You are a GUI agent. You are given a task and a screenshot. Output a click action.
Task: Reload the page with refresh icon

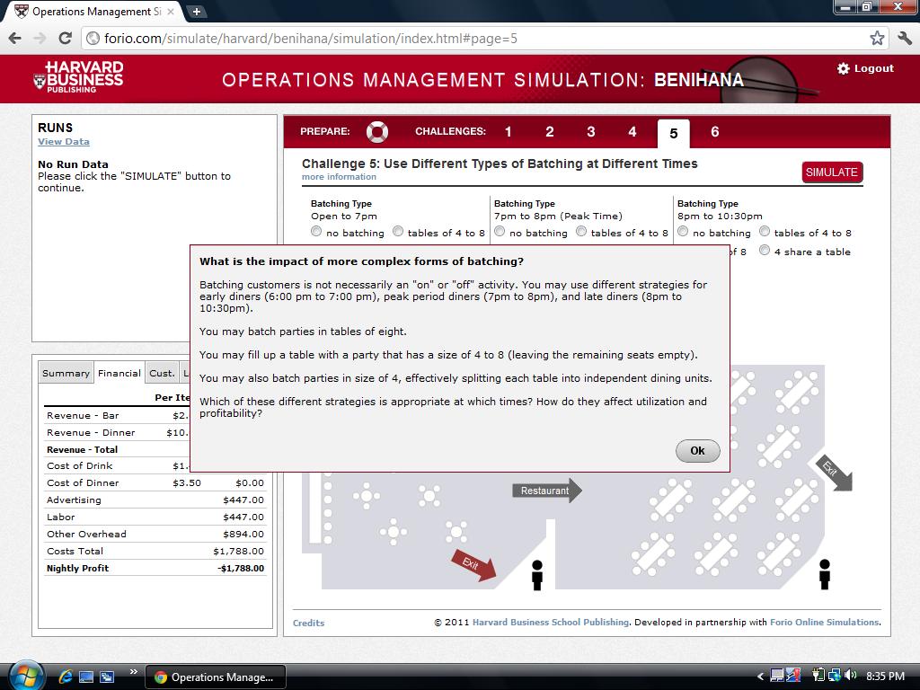65,39
